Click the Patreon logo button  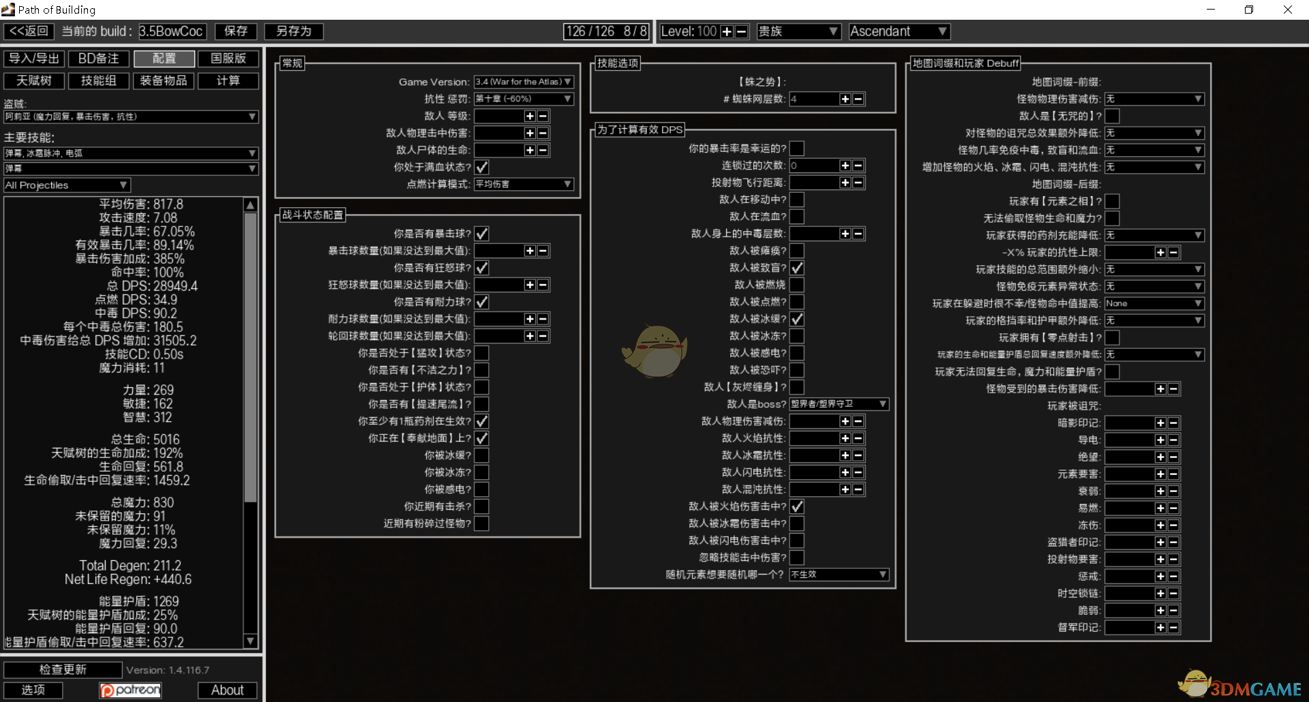130,690
